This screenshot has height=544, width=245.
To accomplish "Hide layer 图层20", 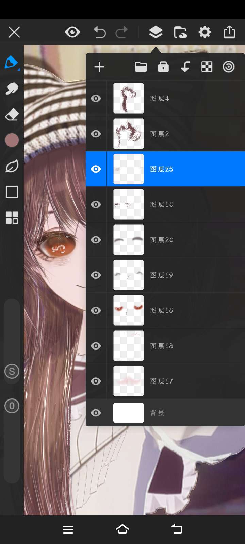I will (x=96, y=240).
